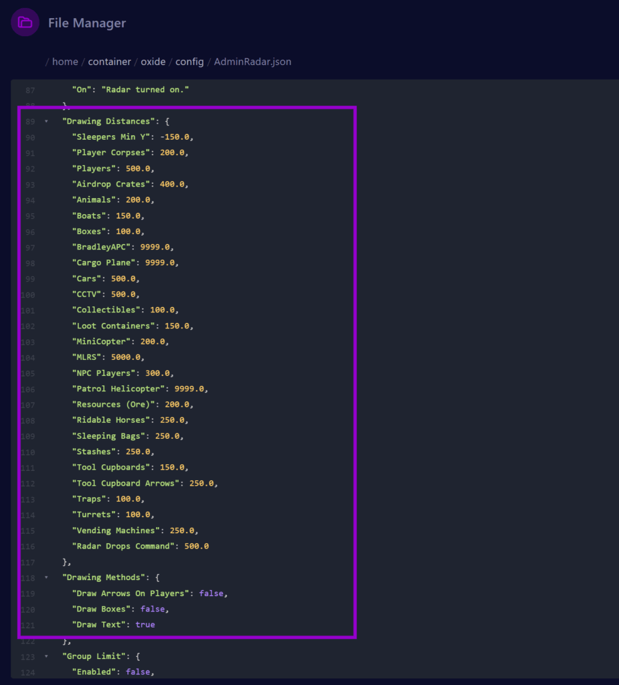Collapse the Drawing Methods section fold arrow
The image size is (619, 685).
pyautogui.click(x=46, y=577)
